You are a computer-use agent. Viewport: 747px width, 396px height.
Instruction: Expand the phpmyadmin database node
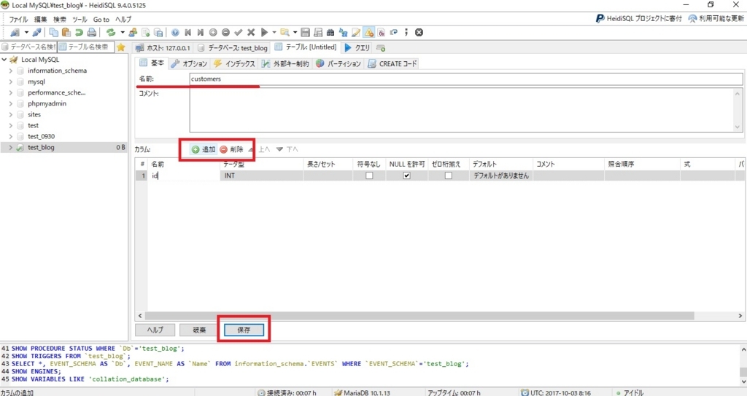point(10,103)
